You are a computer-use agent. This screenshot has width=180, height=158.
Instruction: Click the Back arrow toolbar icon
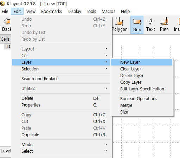point(7,21)
